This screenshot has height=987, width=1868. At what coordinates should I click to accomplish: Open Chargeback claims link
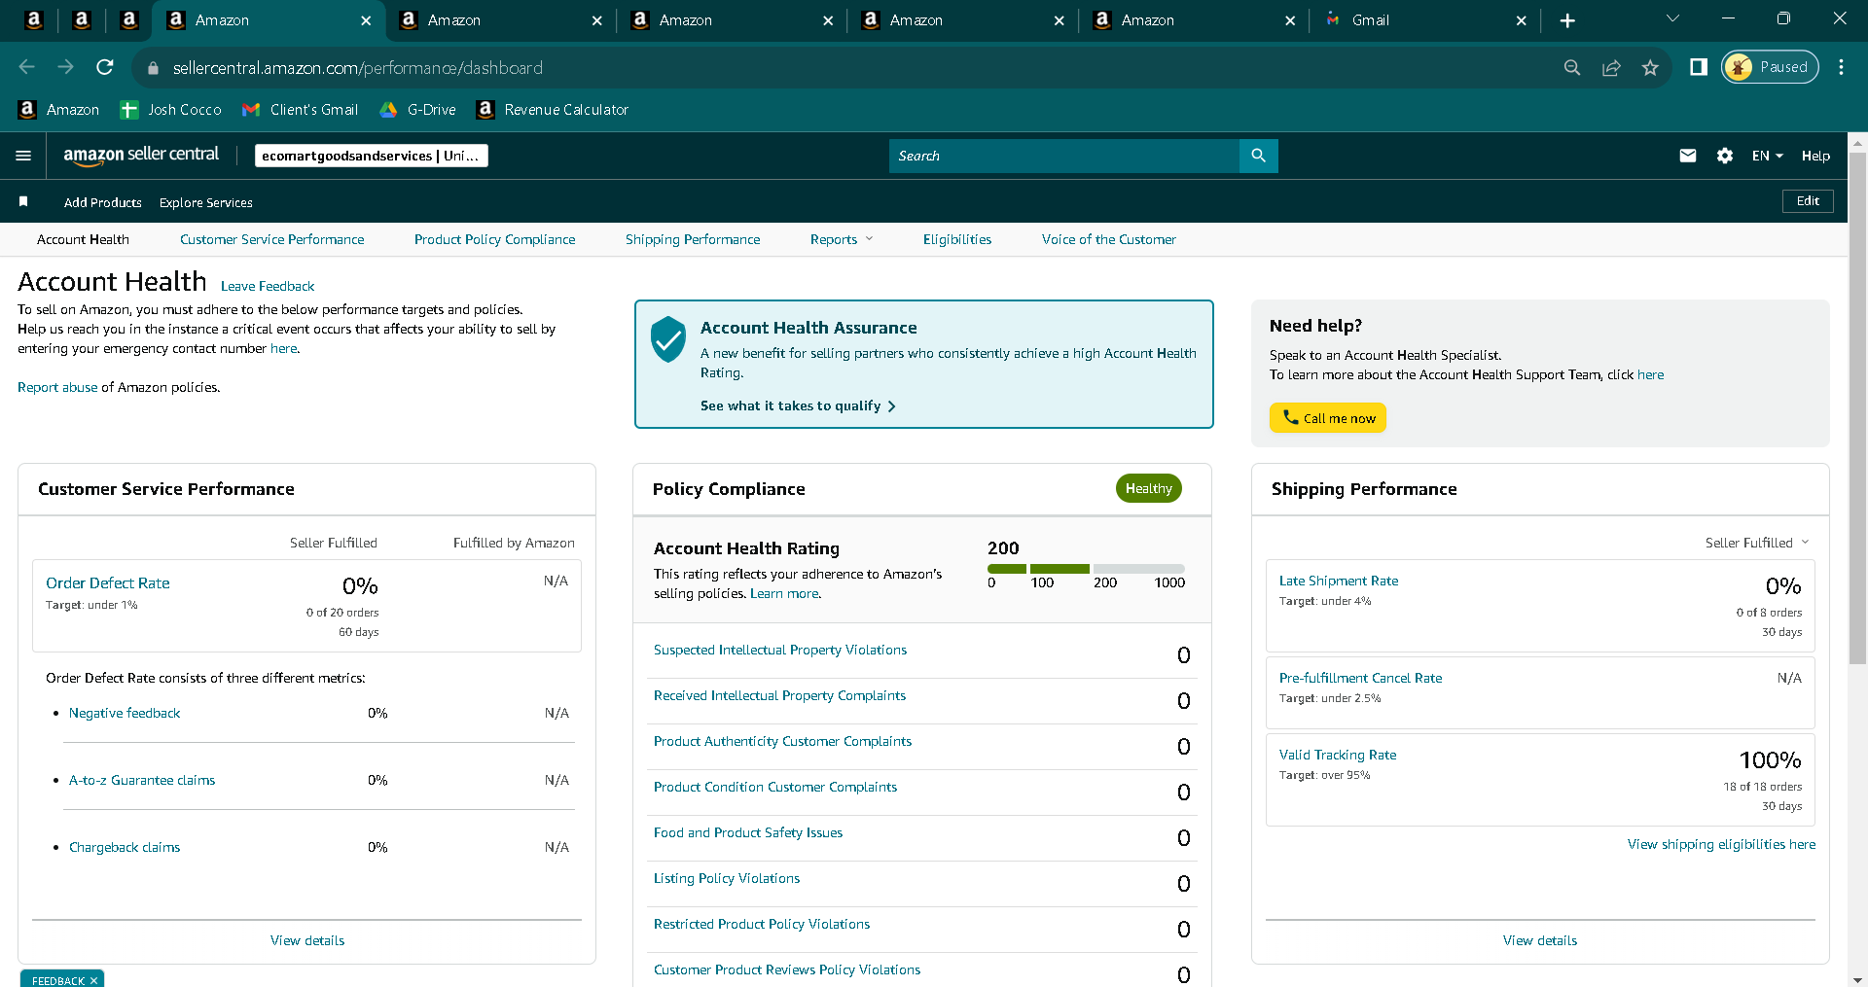point(125,847)
